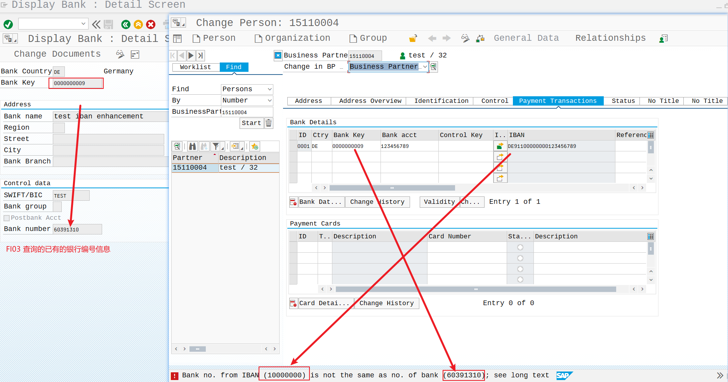Switch to the Control tab
Image resolution: width=728 pixels, height=382 pixels.
[494, 101]
